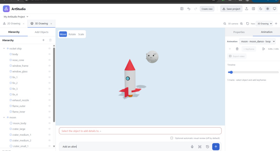This screenshot has width=280, height=151.
Task: Click the select object notice box
Action: click(140, 131)
